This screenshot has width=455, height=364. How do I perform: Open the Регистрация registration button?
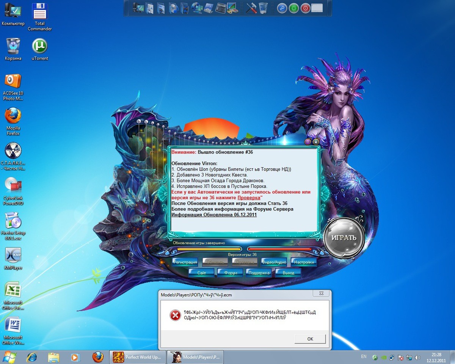point(185,262)
